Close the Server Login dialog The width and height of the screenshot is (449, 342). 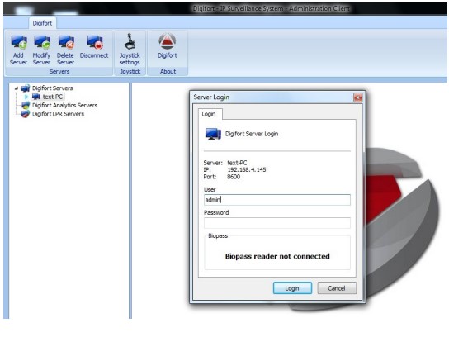click(357, 97)
